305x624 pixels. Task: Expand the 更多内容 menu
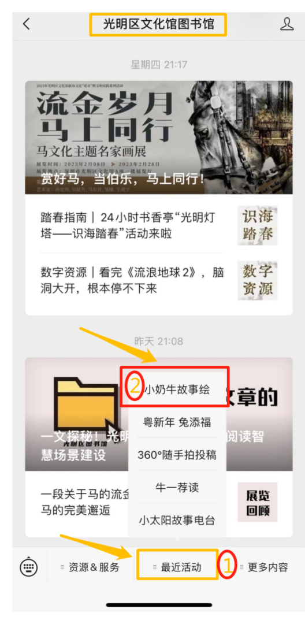(x=263, y=567)
